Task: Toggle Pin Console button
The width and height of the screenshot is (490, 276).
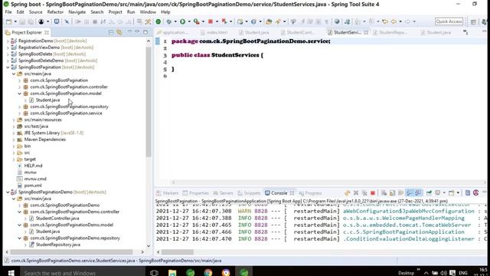Action: point(429,192)
